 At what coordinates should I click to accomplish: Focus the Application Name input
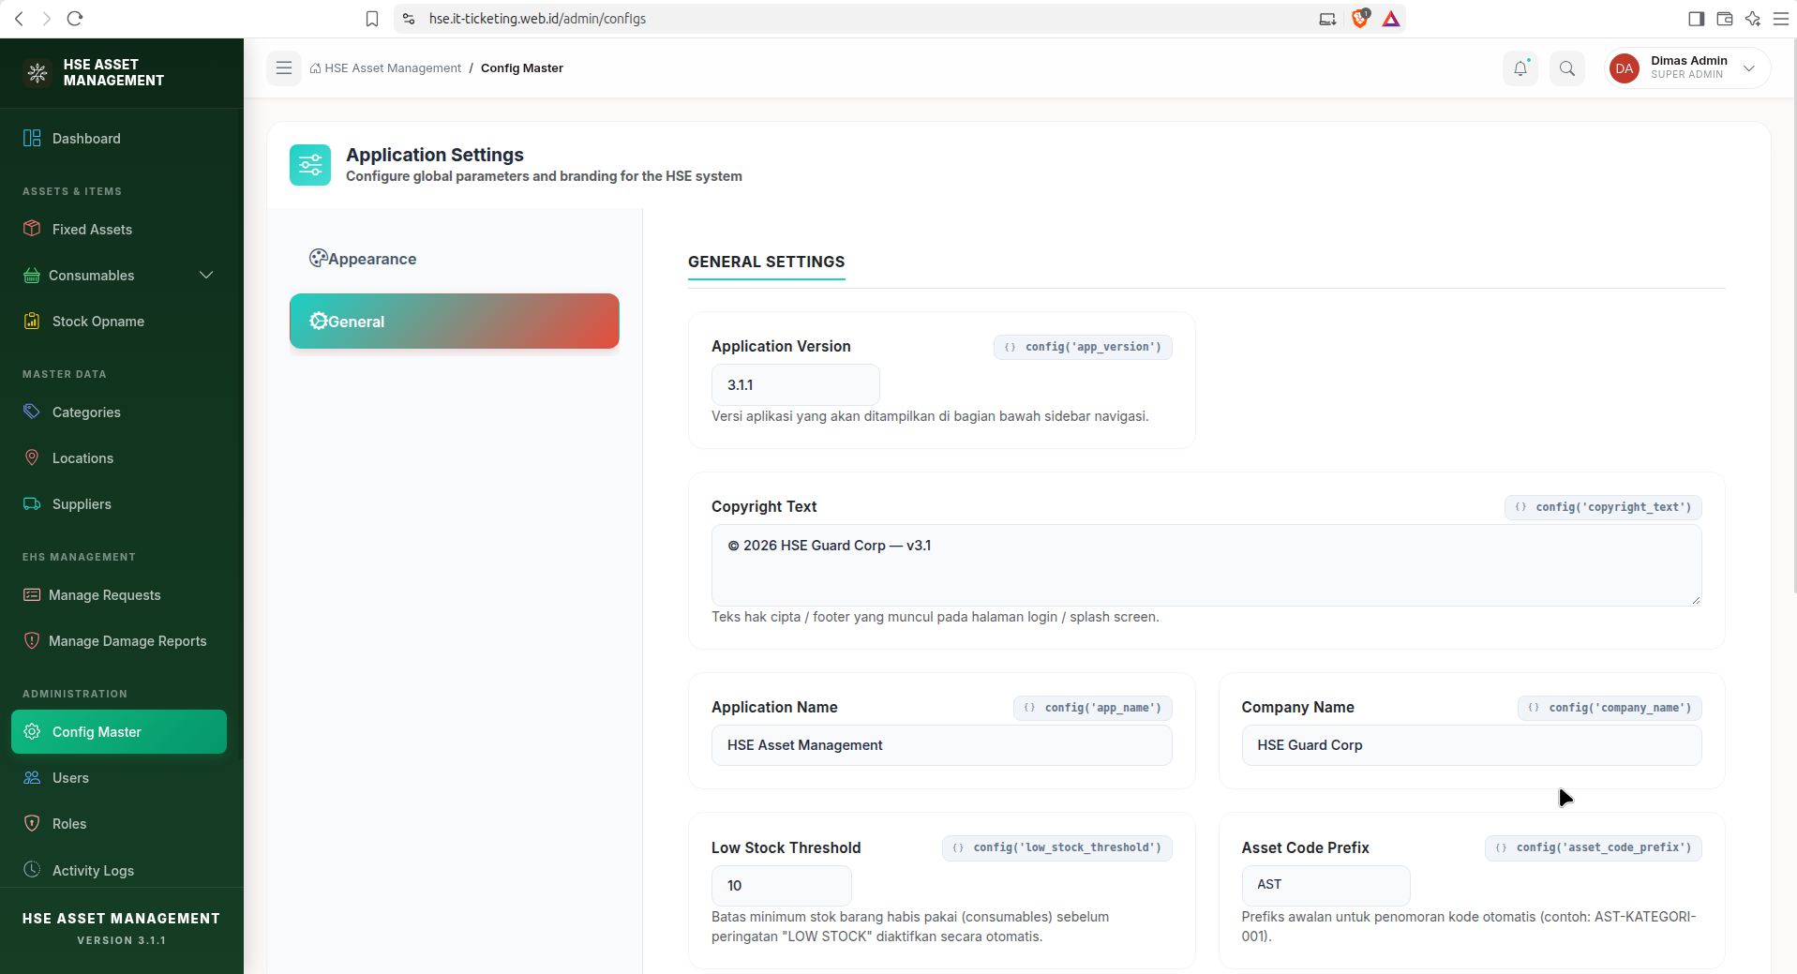(942, 745)
